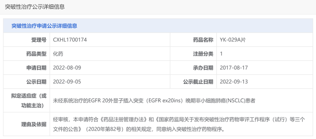316x139 pixels.
Task: Click the handling date 2017-08-17
Action: point(234,68)
